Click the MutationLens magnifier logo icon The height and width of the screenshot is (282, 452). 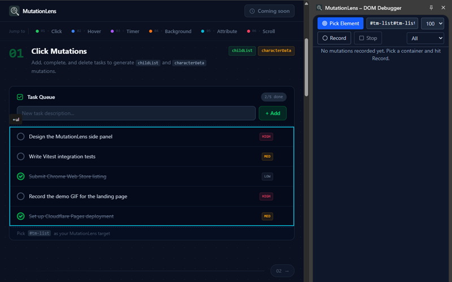tap(14, 11)
